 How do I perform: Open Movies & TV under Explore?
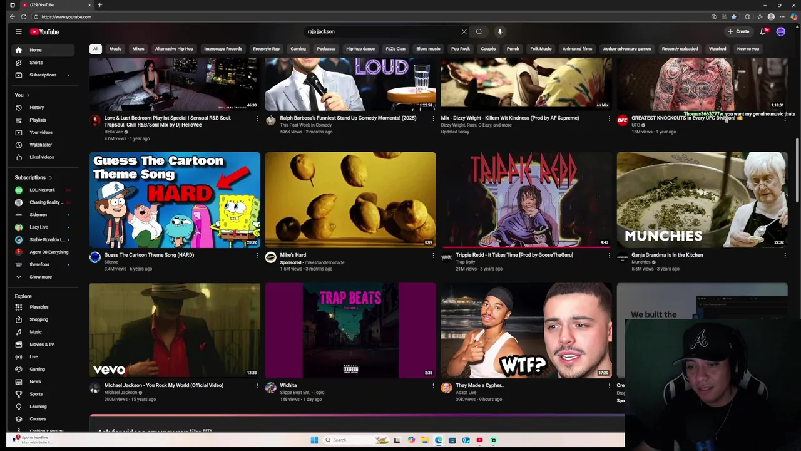click(x=43, y=344)
